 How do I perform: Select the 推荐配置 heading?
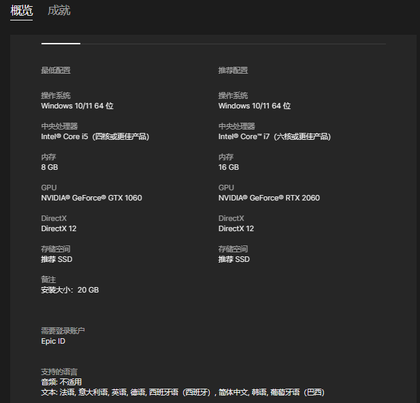point(233,70)
